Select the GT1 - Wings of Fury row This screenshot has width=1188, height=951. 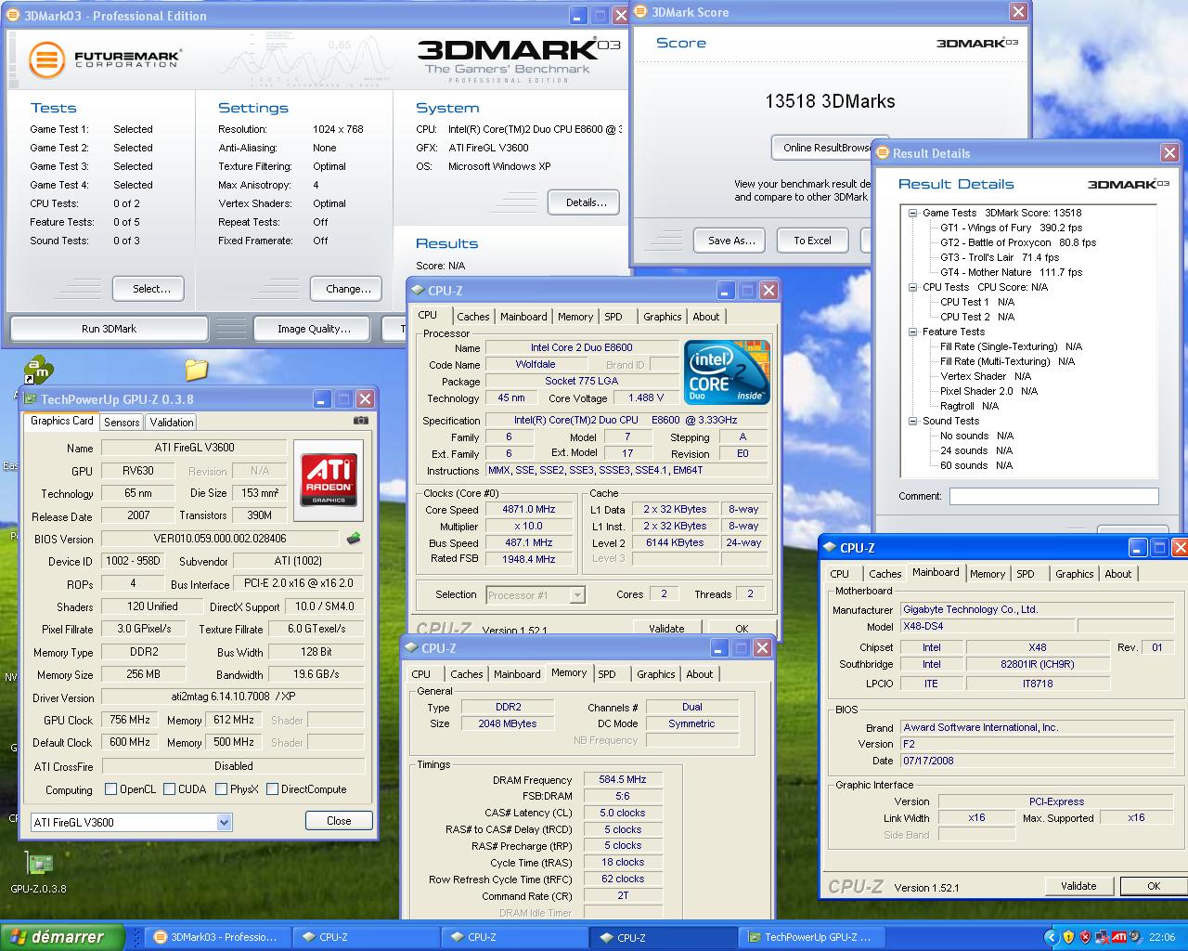coord(1011,228)
